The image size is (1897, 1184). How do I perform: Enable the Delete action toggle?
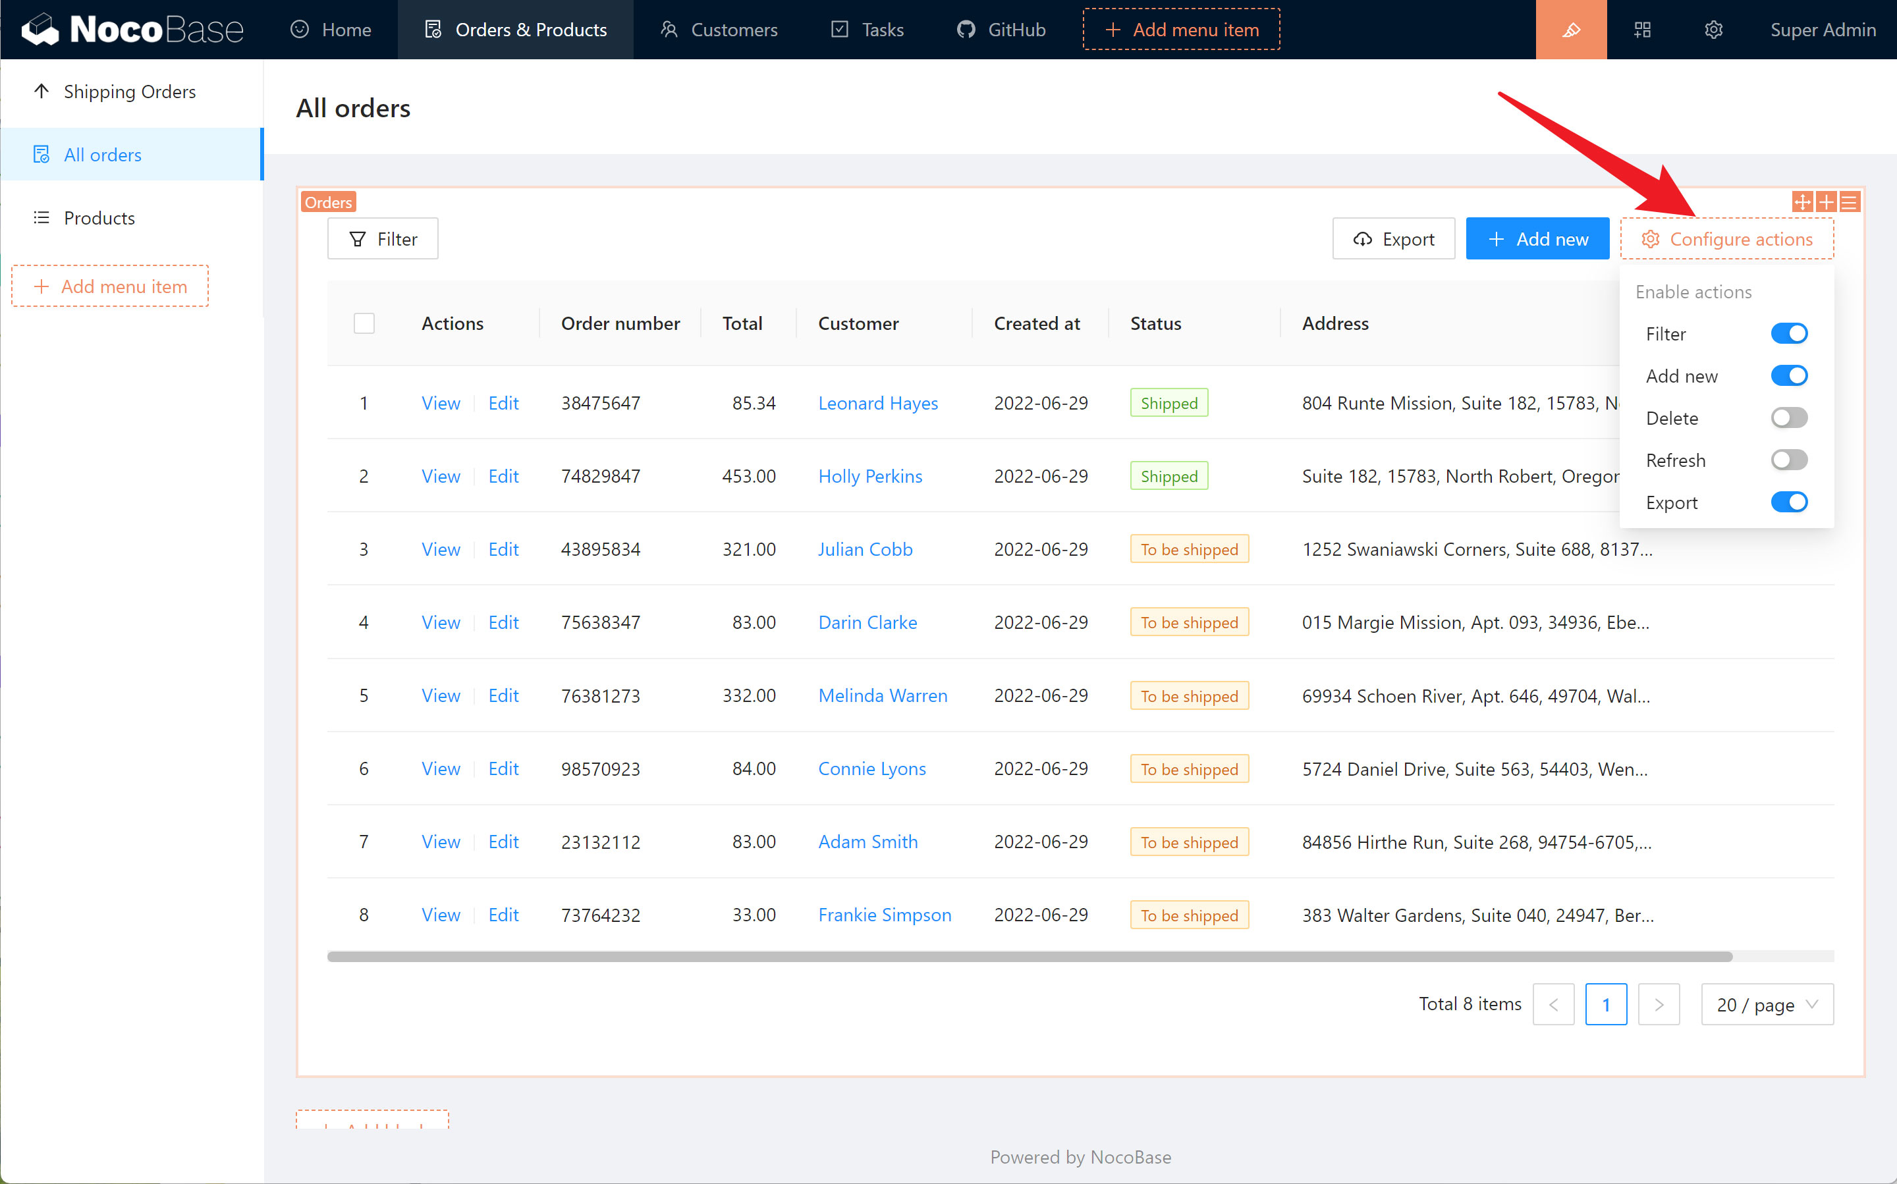point(1788,417)
